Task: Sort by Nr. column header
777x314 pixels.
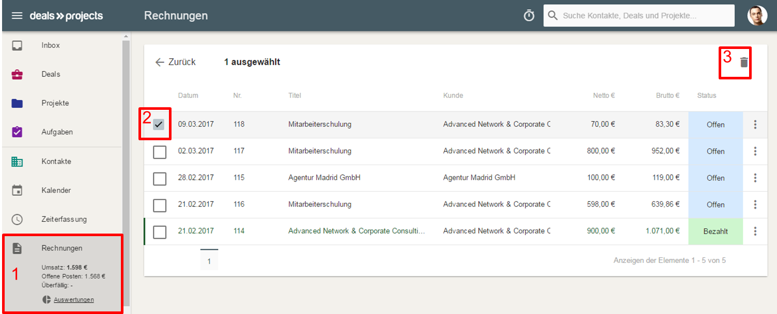Action: coord(237,95)
